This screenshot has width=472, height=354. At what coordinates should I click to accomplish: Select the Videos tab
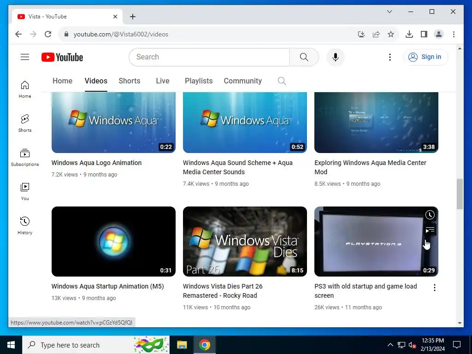[x=96, y=81]
